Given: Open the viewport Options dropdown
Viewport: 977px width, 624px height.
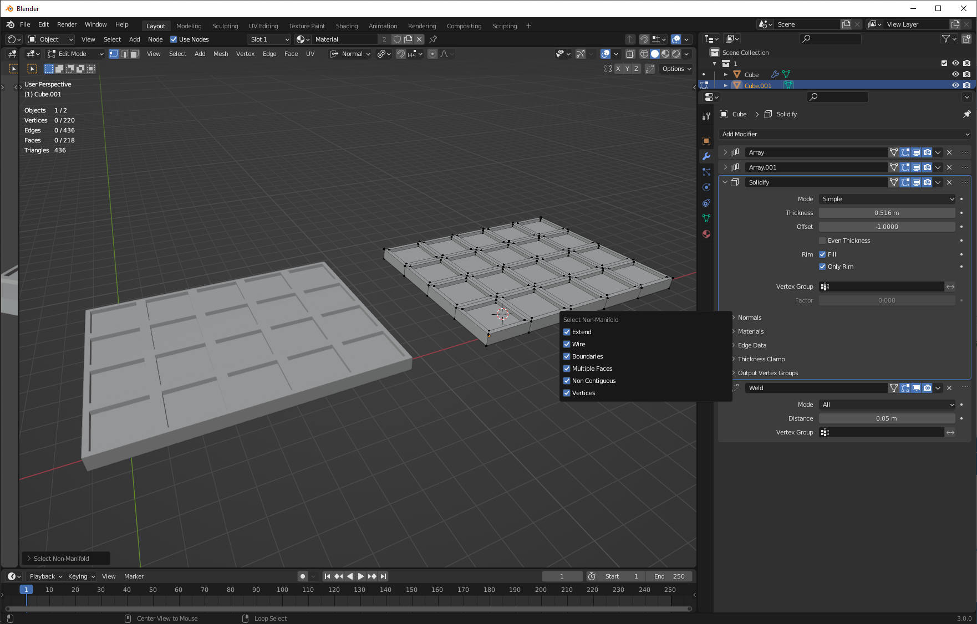Looking at the screenshot, I should [x=677, y=69].
